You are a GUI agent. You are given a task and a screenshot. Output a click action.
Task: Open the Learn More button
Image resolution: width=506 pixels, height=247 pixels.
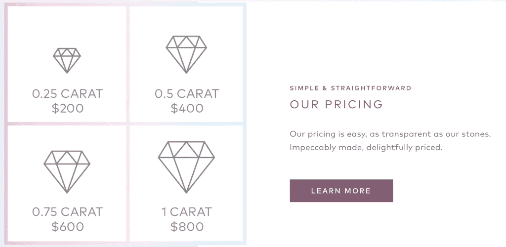[341, 191]
